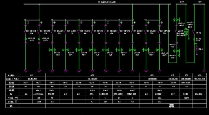
Task: Click the AL13 panel number cell
Action: (92, 75)
